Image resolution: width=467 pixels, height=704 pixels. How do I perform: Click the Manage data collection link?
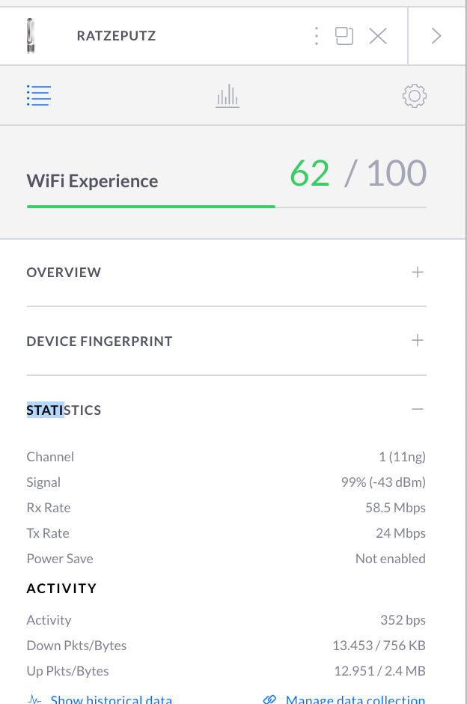[355, 700]
